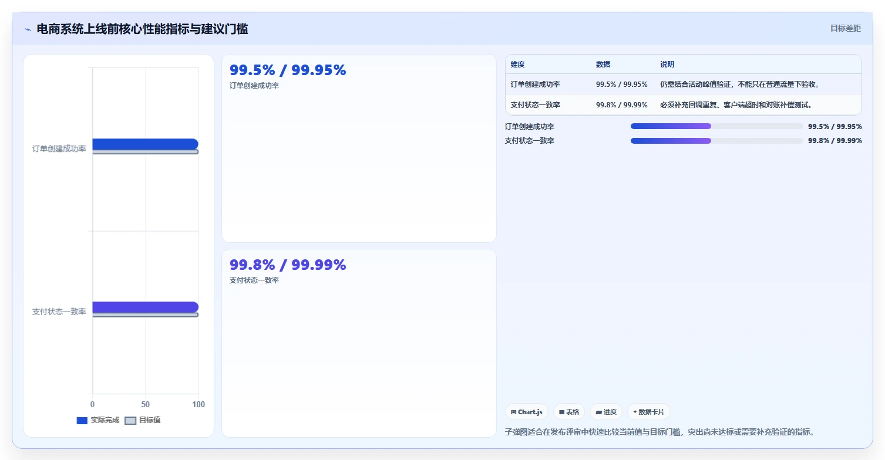
Task: Click the lightning icon beside the dashboard title
Action: coord(28,29)
